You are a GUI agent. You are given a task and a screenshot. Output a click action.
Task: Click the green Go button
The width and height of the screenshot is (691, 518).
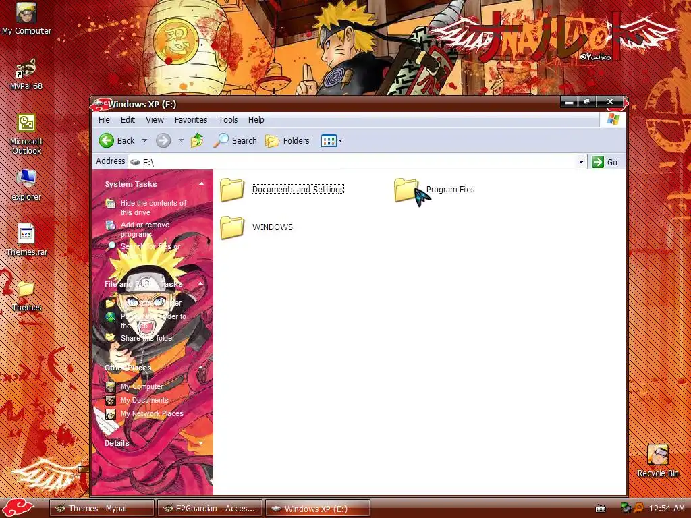(x=605, y=162)
